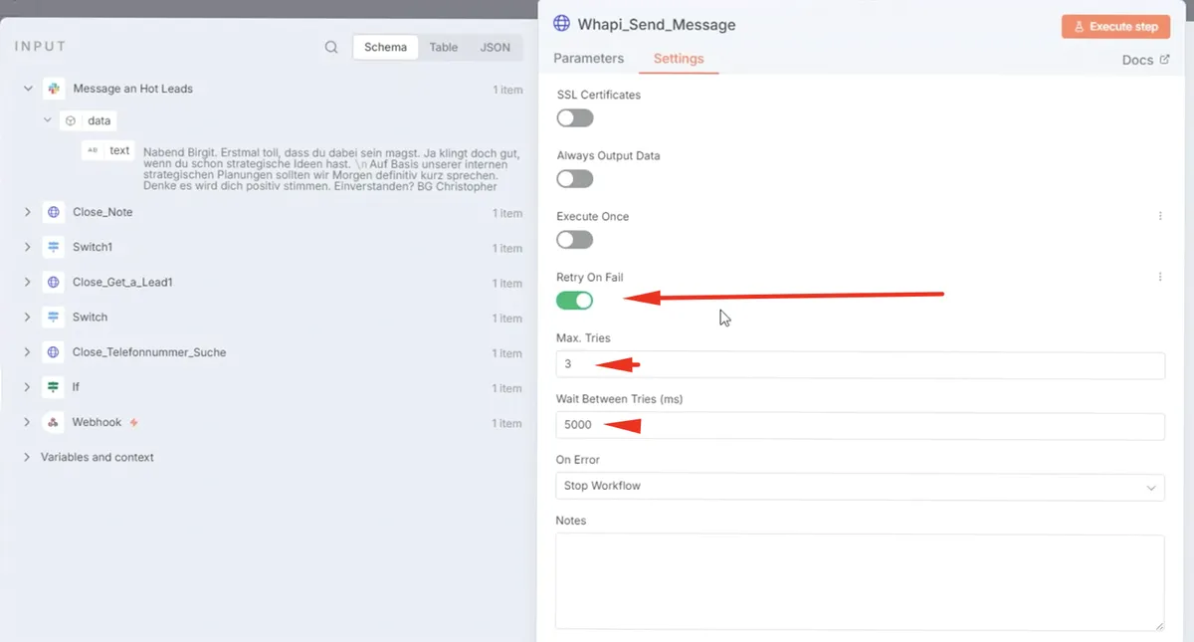Expand the Close_Get_a_Lead1 item
The width and height of the screenshot is (1194, 642).
28,283
